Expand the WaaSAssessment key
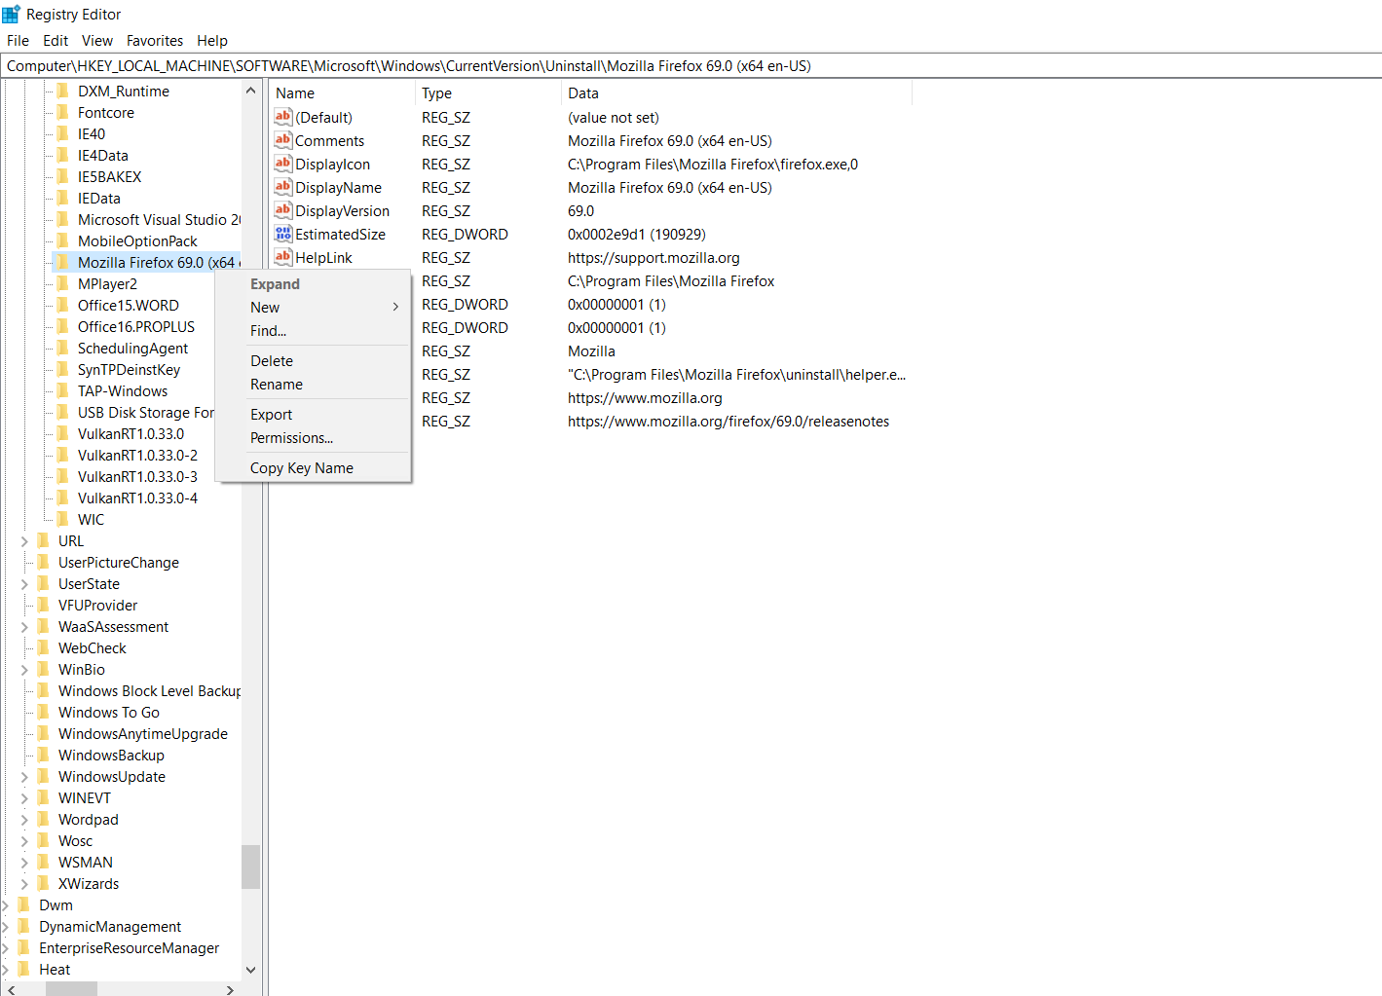The image size is (1382, 996). 24,627
